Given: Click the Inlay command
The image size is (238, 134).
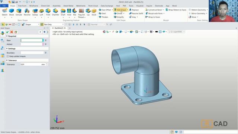Looking at the screenshot, I should 132,17.
